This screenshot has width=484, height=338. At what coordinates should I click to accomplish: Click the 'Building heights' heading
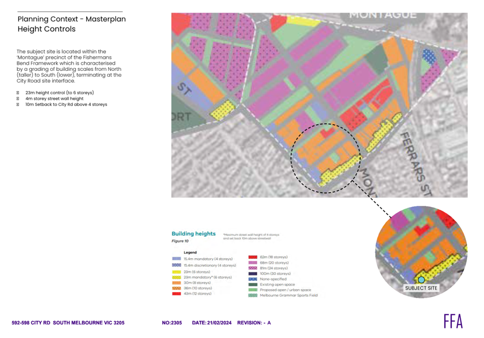194,234
